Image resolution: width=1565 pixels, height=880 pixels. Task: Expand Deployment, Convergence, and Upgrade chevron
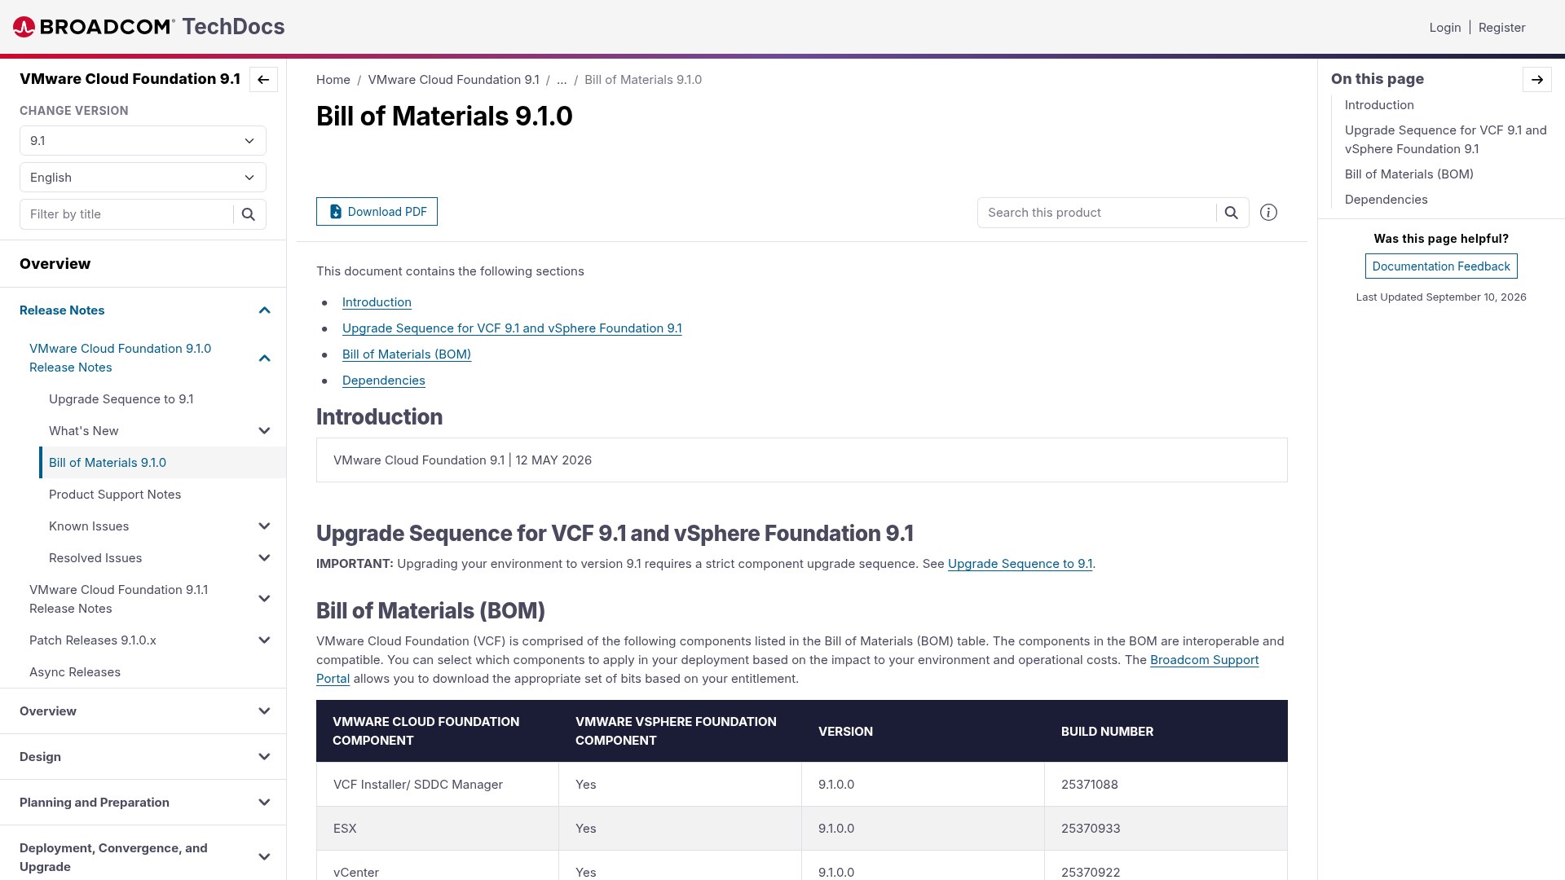(x=264, y=857)
